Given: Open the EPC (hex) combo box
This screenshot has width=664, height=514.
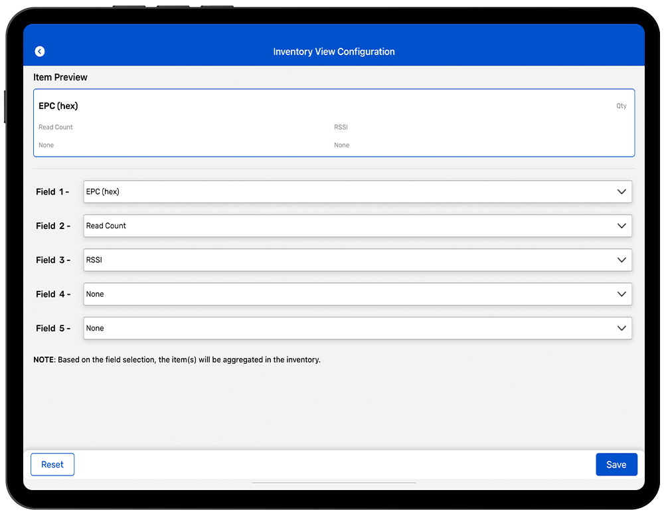Looking at the screenshot, I should tap(357, 192).
